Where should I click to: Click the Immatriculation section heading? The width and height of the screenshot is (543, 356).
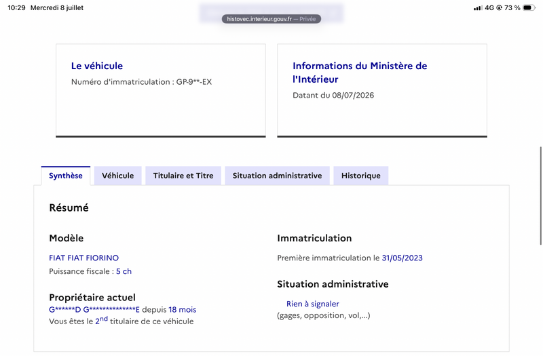click(x=314, y=238)
